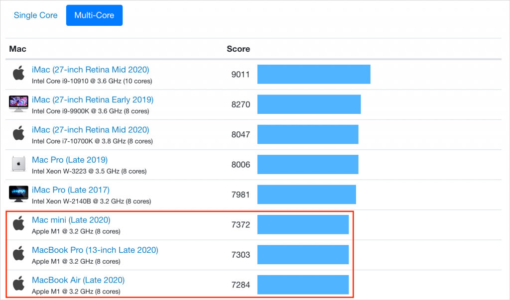Click the Mac Pro Late 2019 tower icon
Image resolution: width=510 pixels, height=300 pixels.
coord(18,164)
